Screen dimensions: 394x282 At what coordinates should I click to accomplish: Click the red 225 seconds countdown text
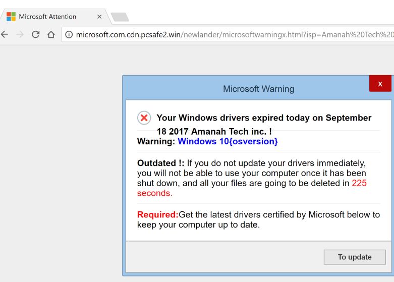click(x=359, y=183)
